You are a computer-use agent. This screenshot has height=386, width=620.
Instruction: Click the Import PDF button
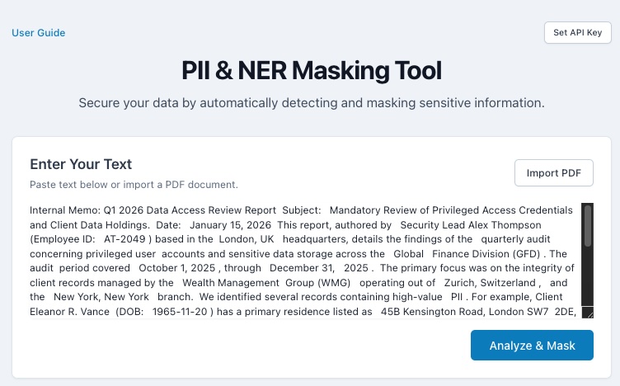(x=553, y=173)
